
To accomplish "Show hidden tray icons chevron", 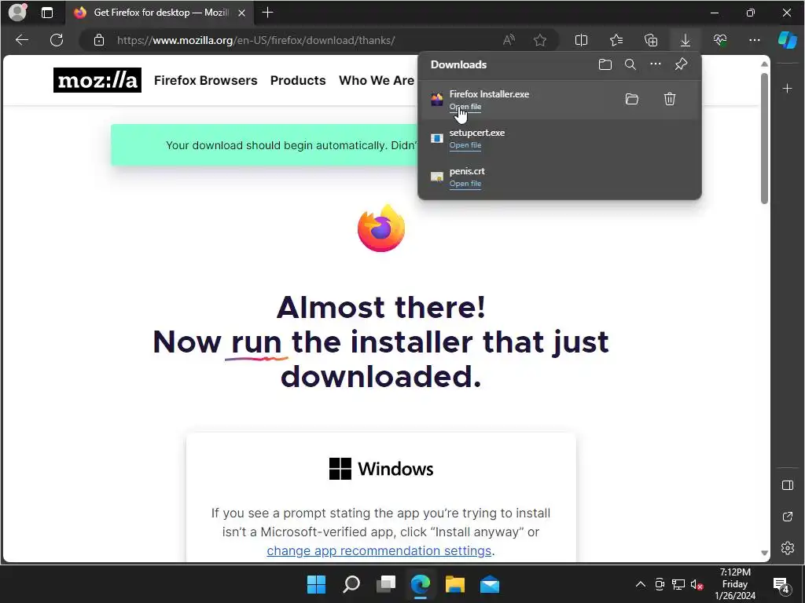I will click(x=640, y=584).
